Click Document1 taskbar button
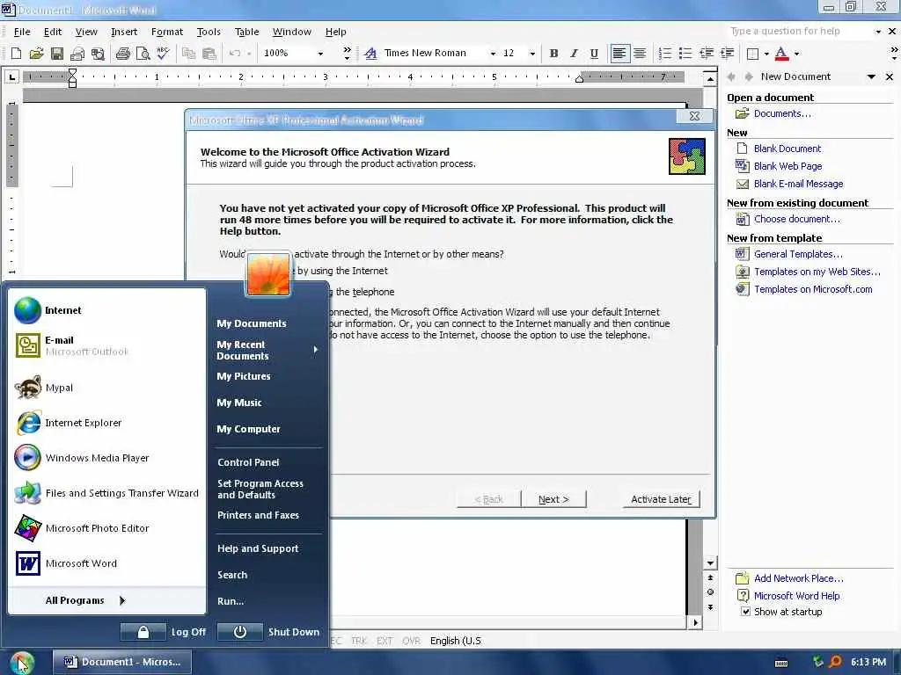The image size is (901, 675). point(122,662)
